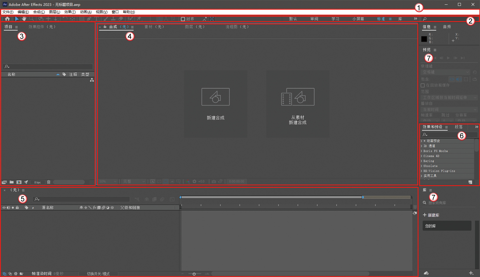
Task: Click the Project panel search field
Action: [x=48, y=67]
